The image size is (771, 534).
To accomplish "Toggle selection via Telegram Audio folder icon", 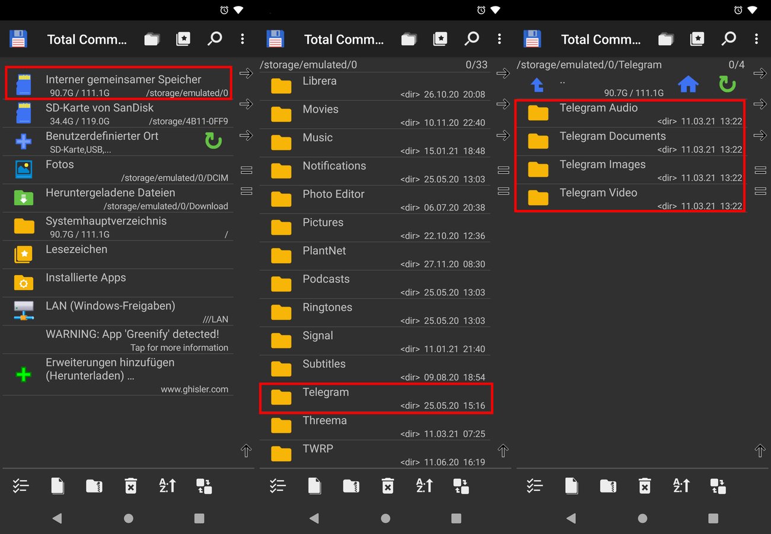I will coord(538,113).
